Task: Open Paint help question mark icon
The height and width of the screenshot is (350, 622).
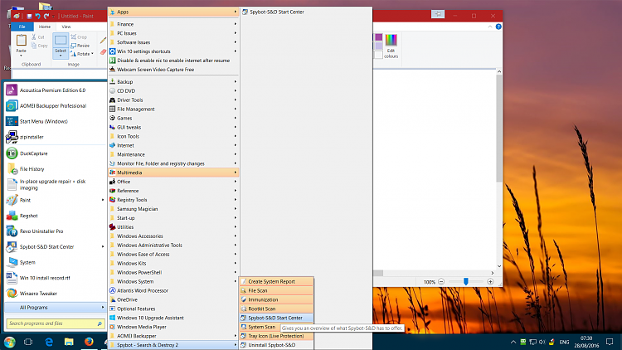Action: click(x=498, y=27)
